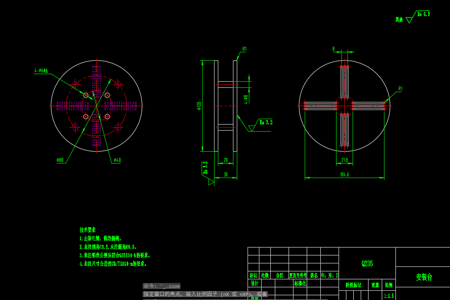Click the '21.8' dimension text
450x300 pixels.
click(x=345, y=160)
